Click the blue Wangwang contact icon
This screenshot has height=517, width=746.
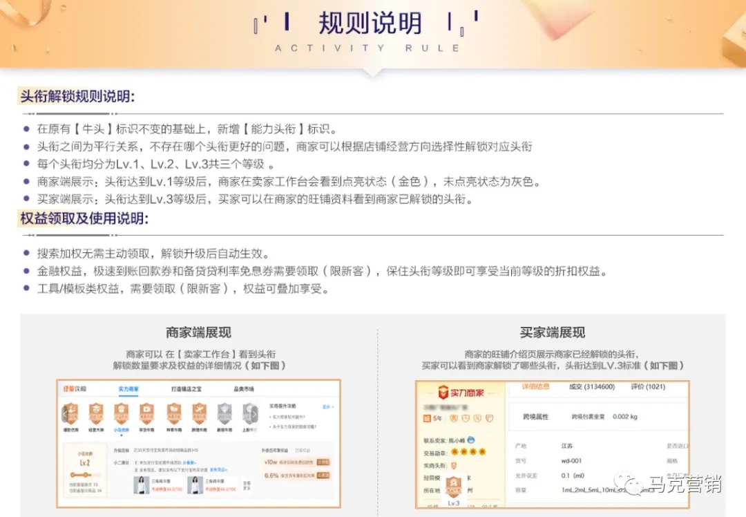[470, 439]
